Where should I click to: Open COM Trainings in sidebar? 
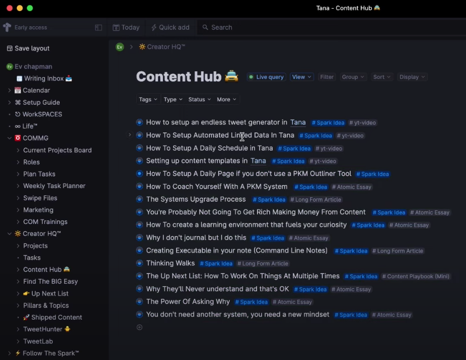click(x=45, y=222)
